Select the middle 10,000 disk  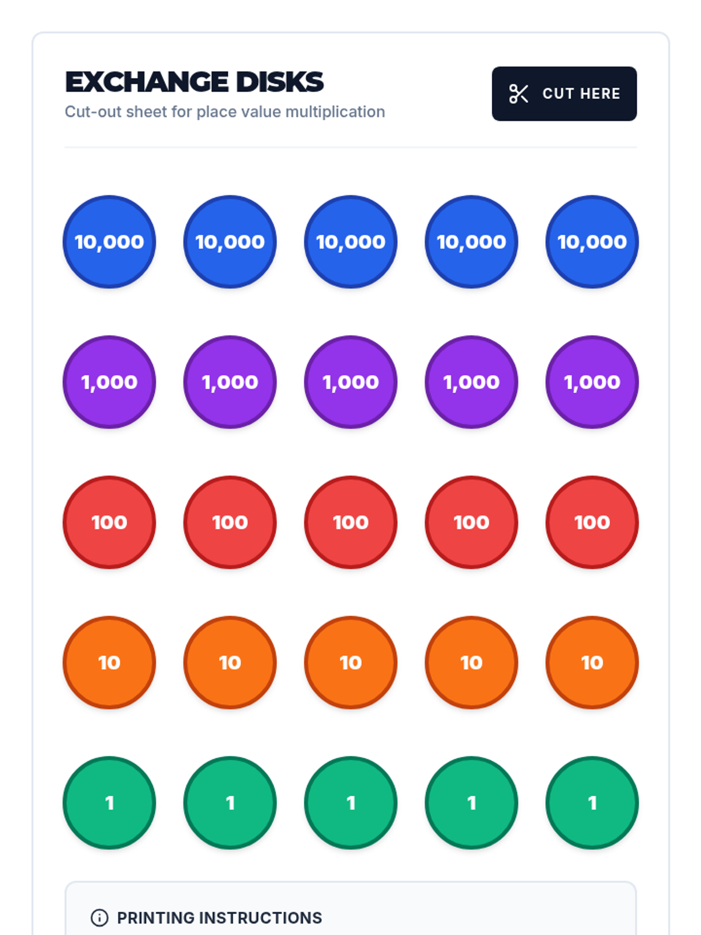coord(350,242)
